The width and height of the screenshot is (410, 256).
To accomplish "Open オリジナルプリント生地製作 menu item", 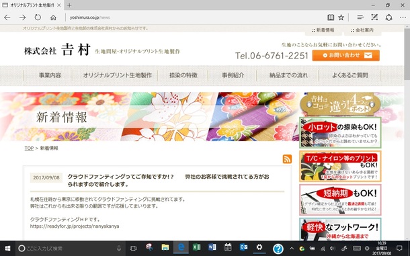I will click(118, 75).
